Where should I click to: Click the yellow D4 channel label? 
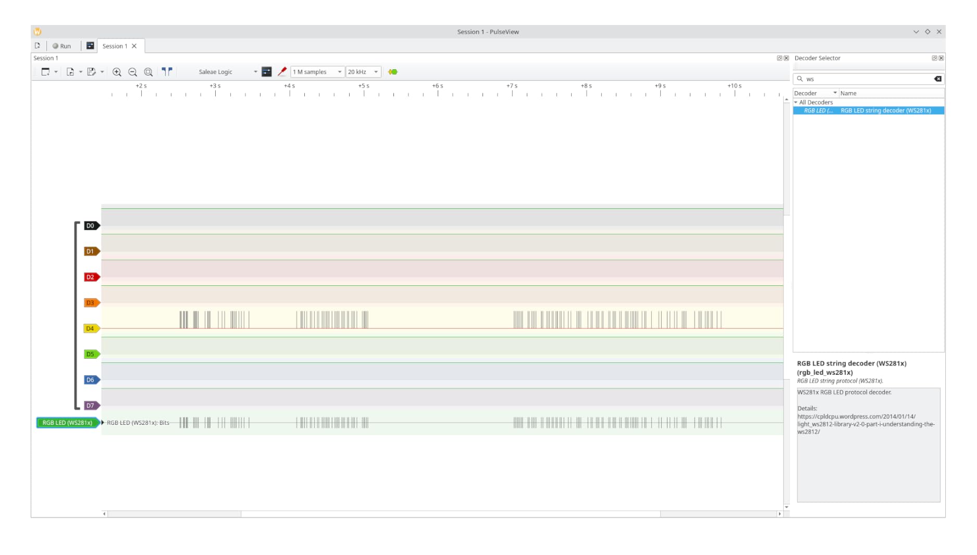[91, 329]
